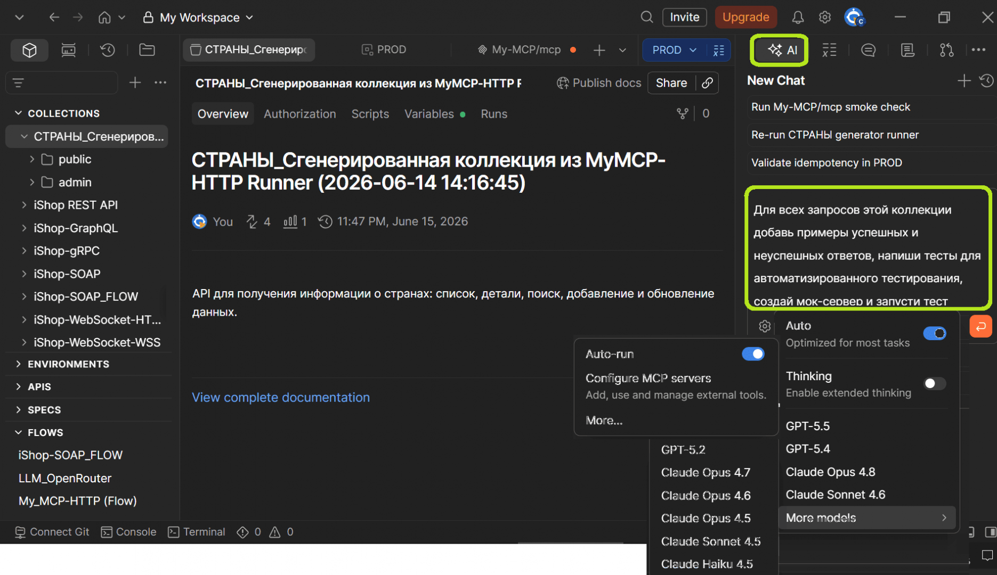Open the settings gear in top bar
Screen dimensions: 997x575
(x=824, y=17)
